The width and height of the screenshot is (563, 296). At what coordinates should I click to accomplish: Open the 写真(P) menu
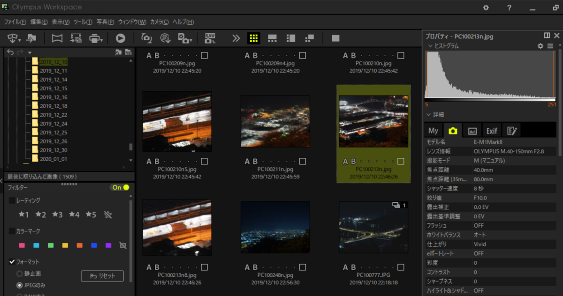click(x=105, y=22)
